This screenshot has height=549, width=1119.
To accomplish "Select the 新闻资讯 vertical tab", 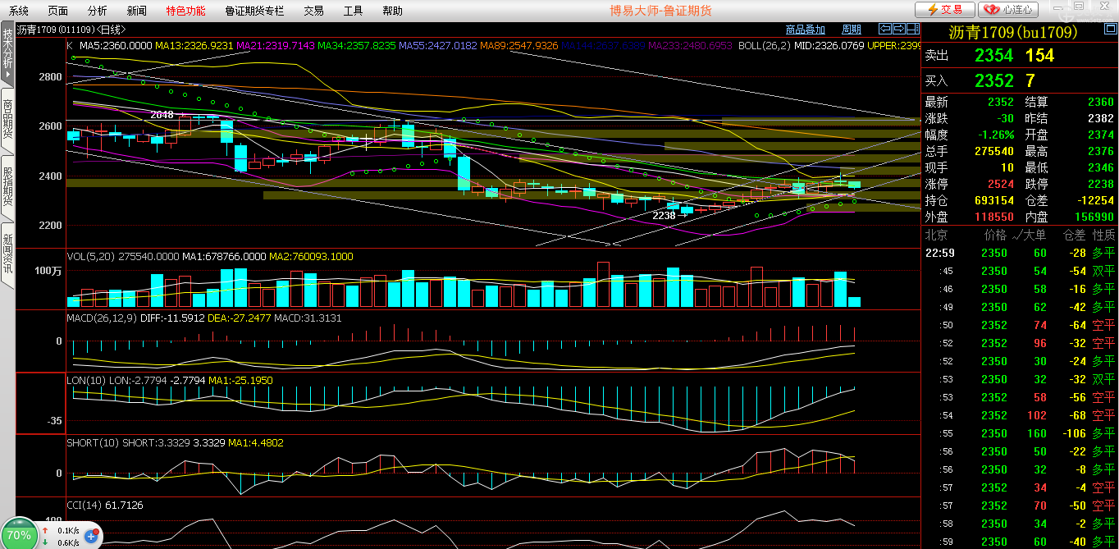I will 7,254.
